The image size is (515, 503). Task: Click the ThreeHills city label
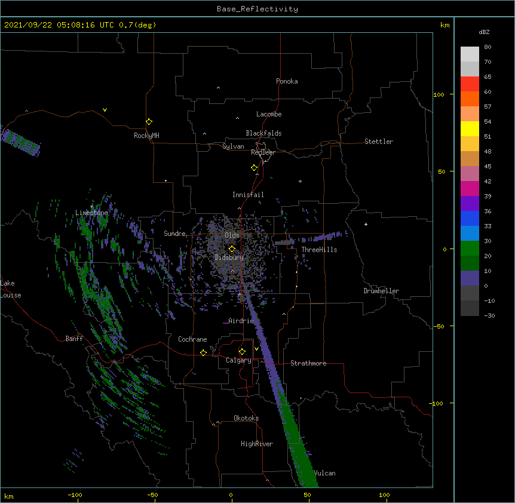[x=319, y=250]
